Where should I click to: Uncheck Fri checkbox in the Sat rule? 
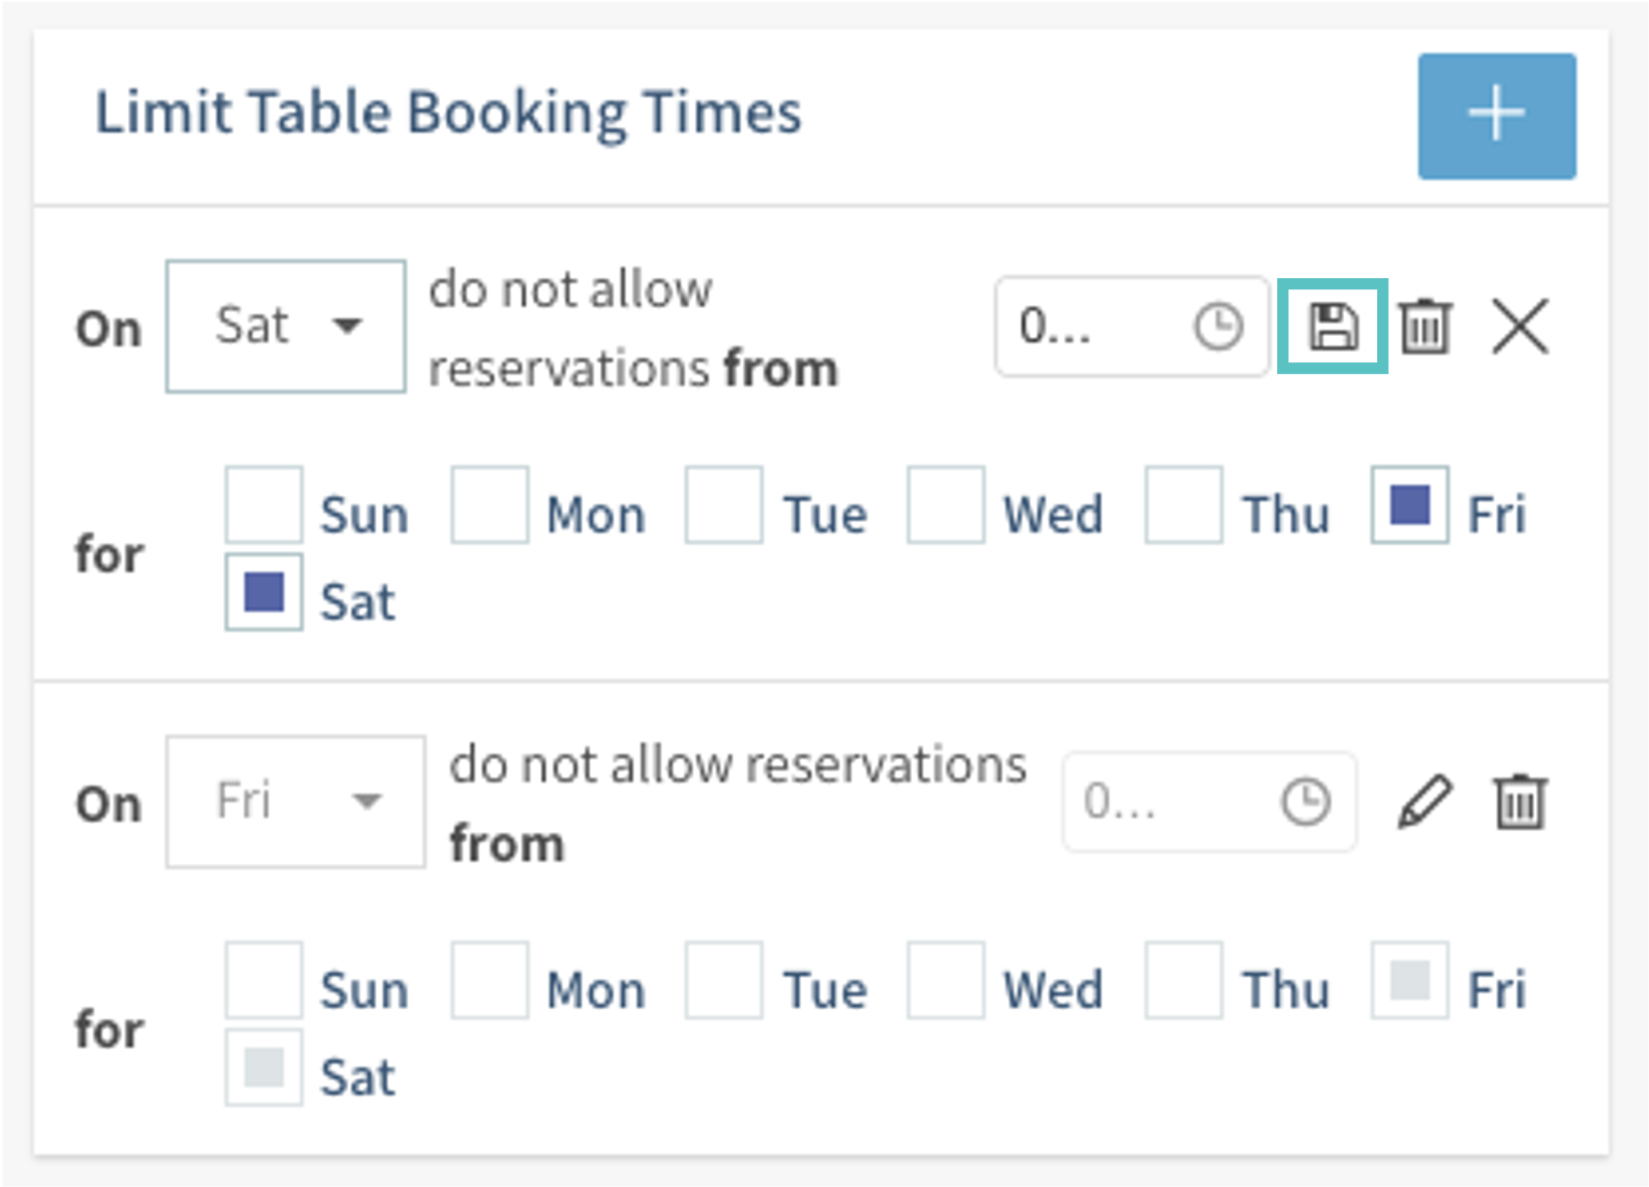click(1410, 505)
